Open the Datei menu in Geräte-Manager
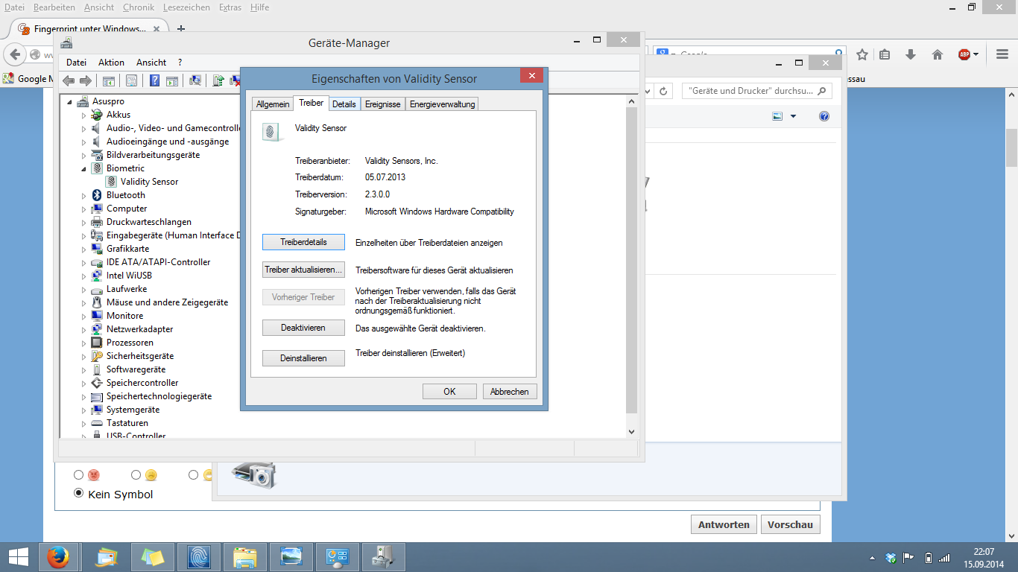This screenshot has height=572, width=1018. [x=76, y=63]
